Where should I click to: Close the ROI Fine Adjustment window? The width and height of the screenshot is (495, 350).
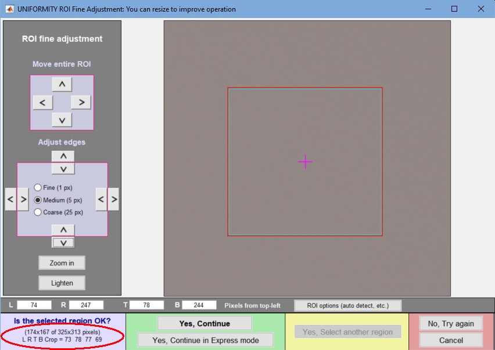(x=481, y=9)
